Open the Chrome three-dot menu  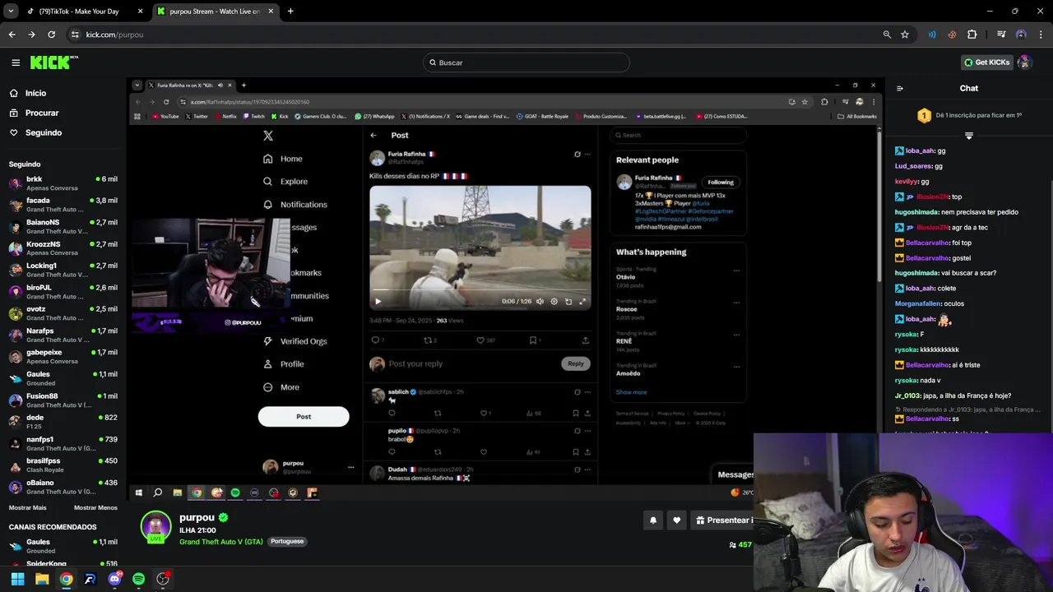(x=1041, y=35)
